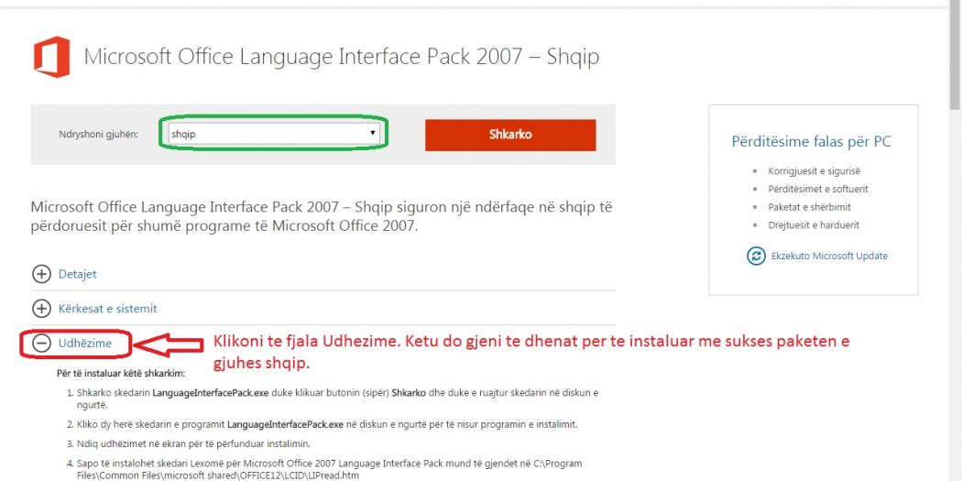Collapse the Udhëzime section
This screenshot has width=962, height=481.
pyautogui.click(x=84, y=343)
